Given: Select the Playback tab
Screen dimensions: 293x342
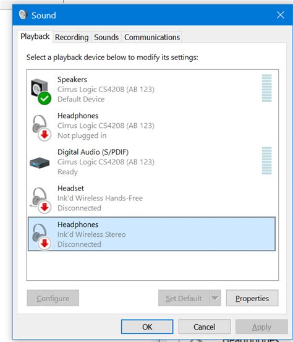Looking at the screenshot, I should [35, 36].
